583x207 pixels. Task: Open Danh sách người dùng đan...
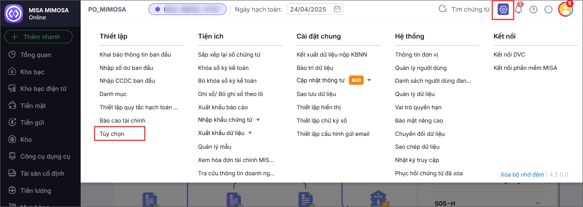pos(433,81)
